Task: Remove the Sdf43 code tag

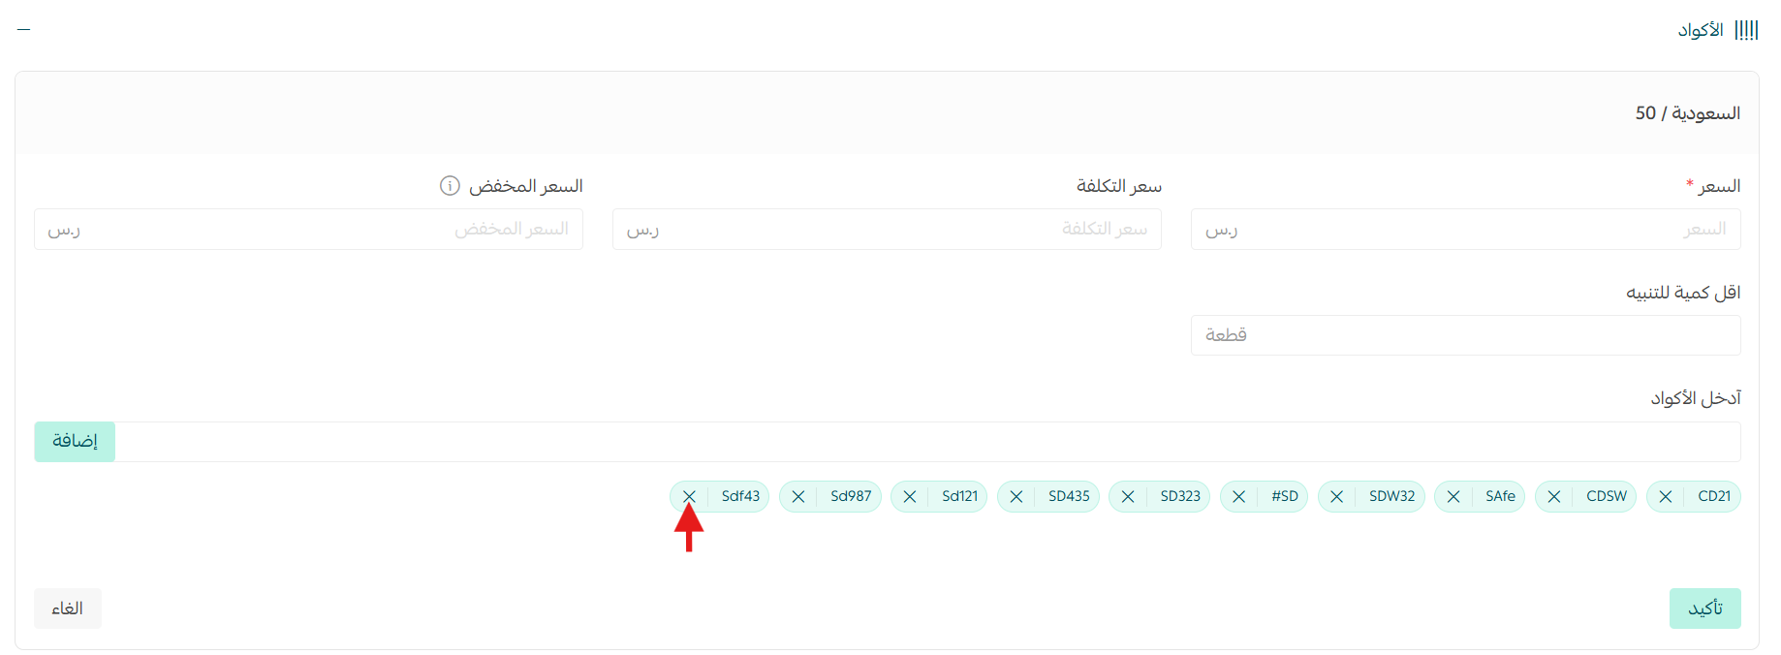Action: (689, 496)
